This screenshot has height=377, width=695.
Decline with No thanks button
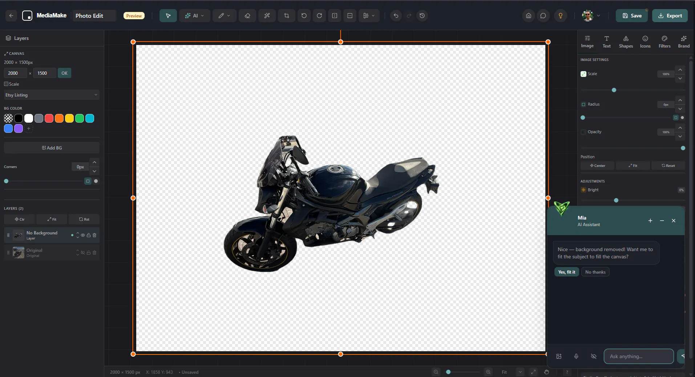pyautogui.click(x=595, y=272)
